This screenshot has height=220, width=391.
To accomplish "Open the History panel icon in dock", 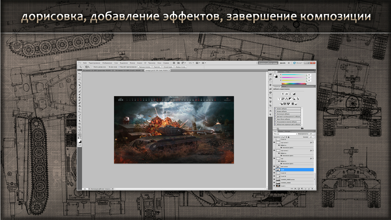I will (270, 79).
